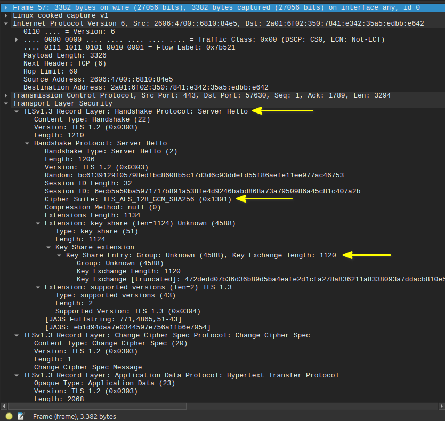Select Opaque Type: Application Data (23)

104,383
